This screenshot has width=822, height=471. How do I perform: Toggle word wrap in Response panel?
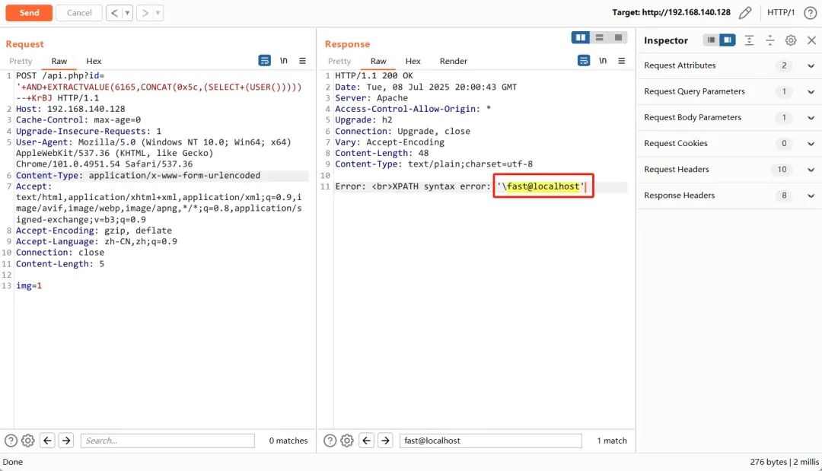(584, 61)
